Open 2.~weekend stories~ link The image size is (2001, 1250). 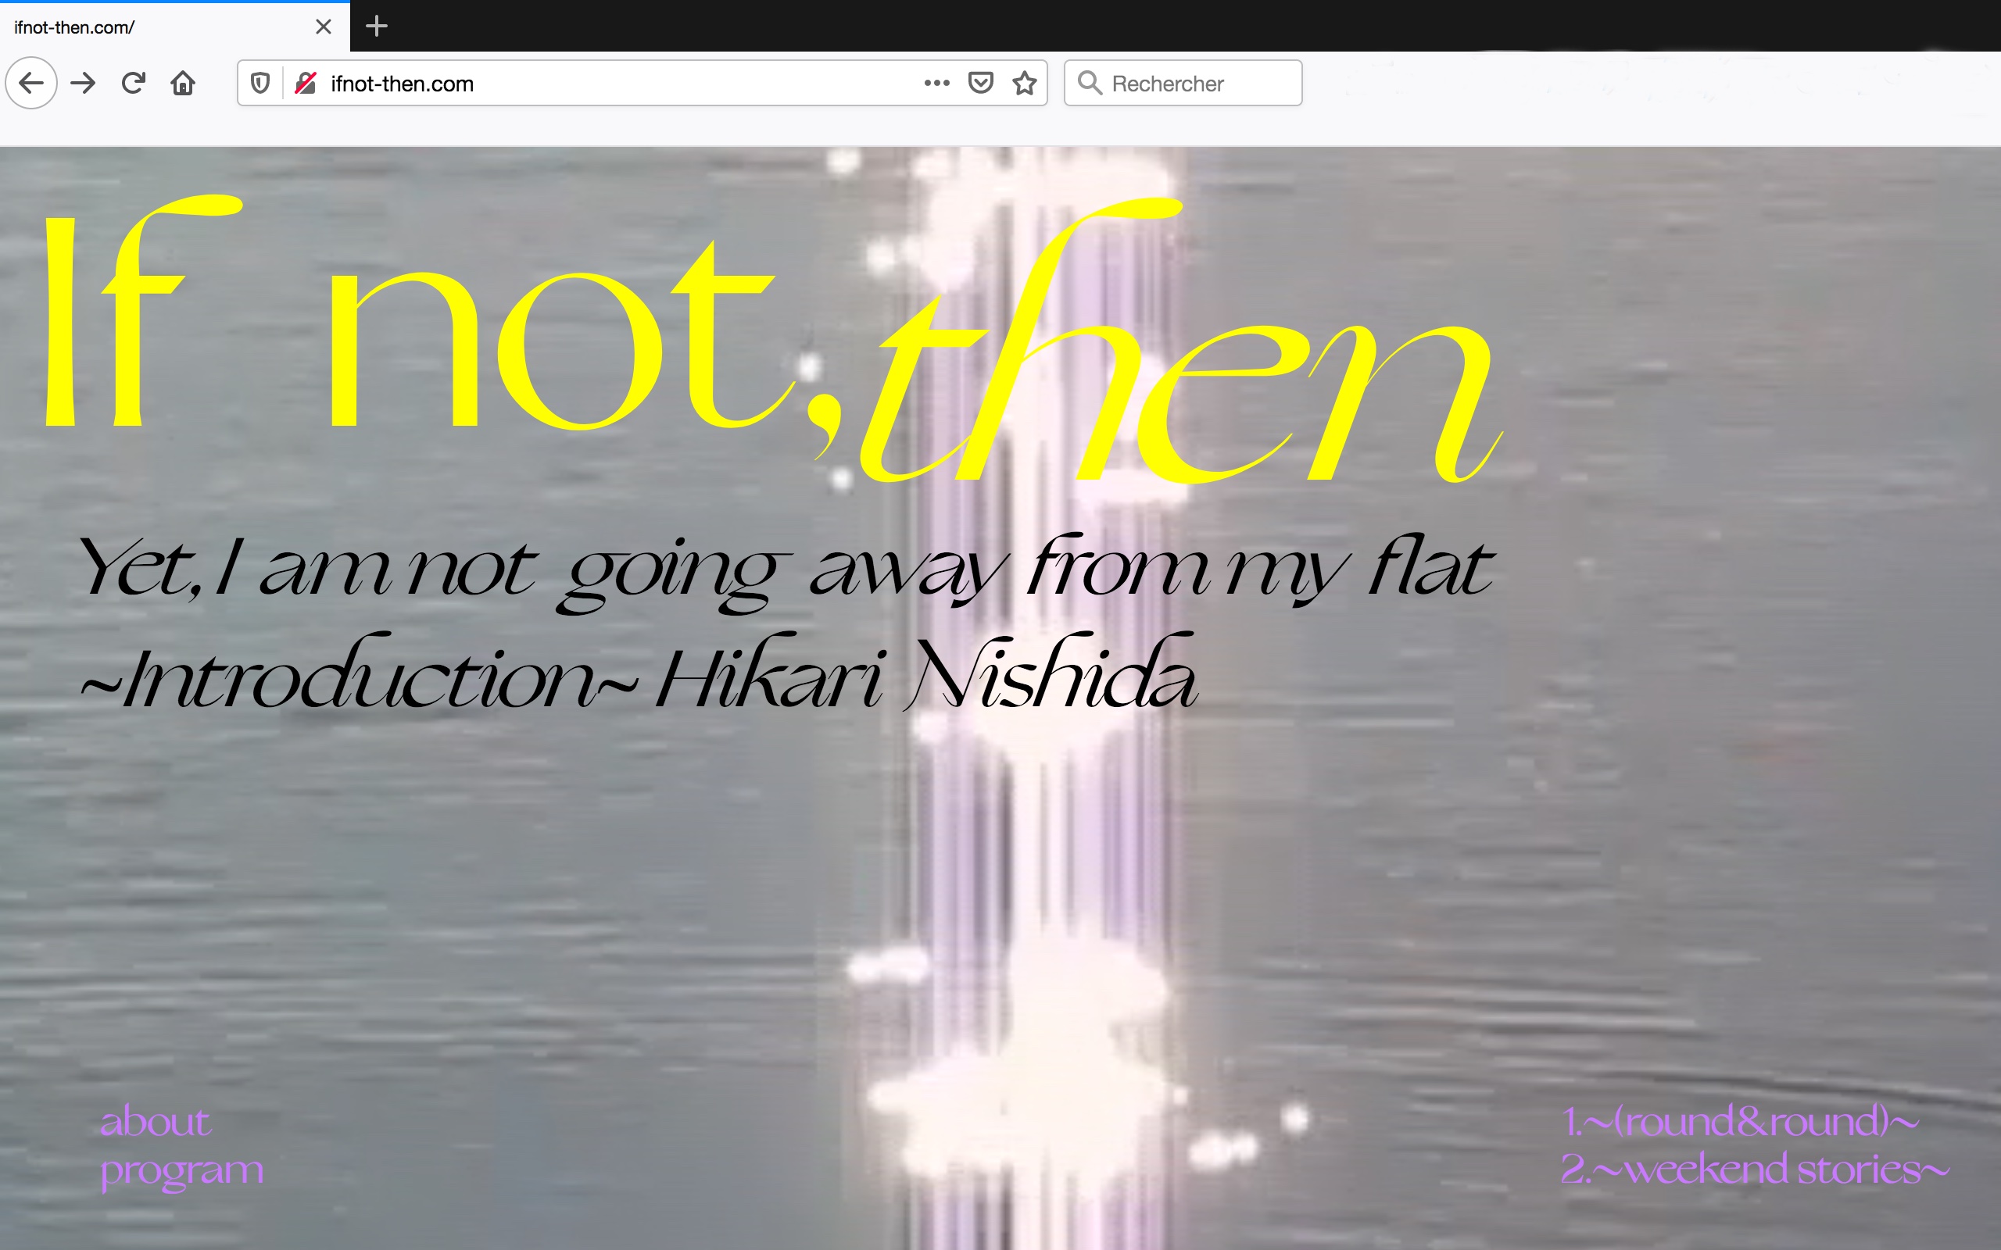pos(1755,1170)
